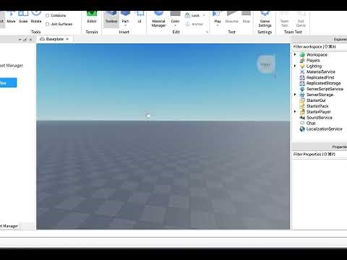
Task: Insert a Part
Action: (125, 16)
